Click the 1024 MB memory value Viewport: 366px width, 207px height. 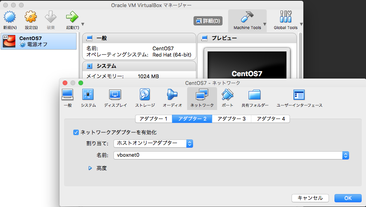pyautogui.click(x=149, y=76)
